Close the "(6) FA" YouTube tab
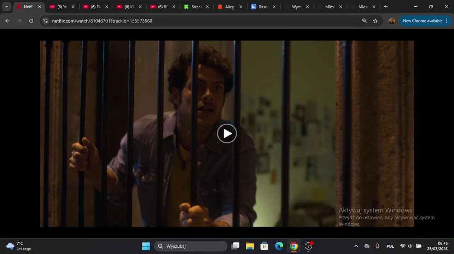Screen dimensions: 454x254 [107, 7]
